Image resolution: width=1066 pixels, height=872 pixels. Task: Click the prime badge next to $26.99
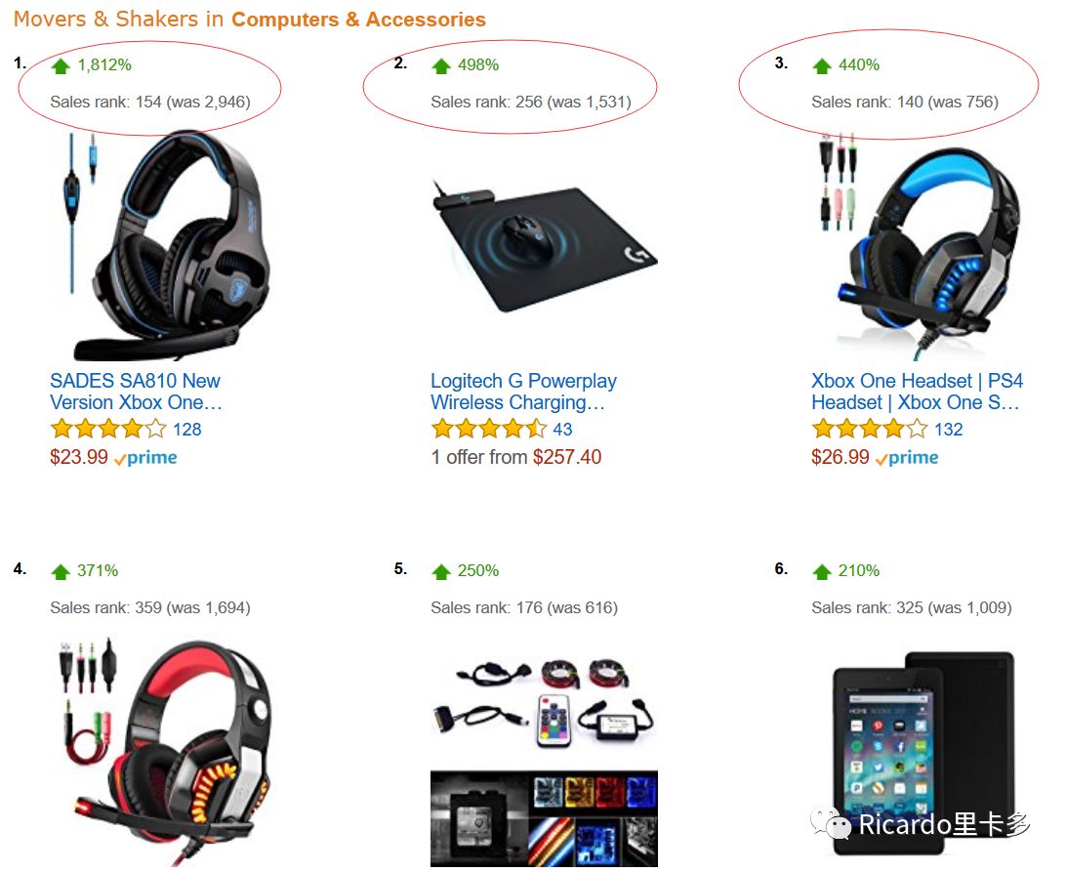[x=908, y=458]
